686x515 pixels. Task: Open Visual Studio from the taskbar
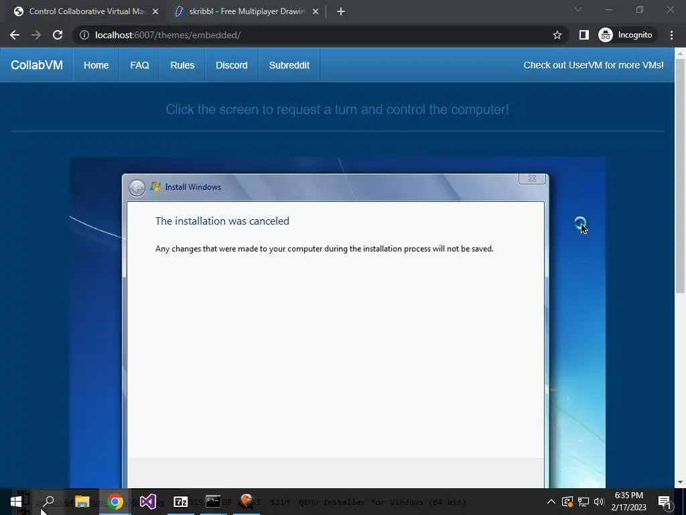(148, 502)
